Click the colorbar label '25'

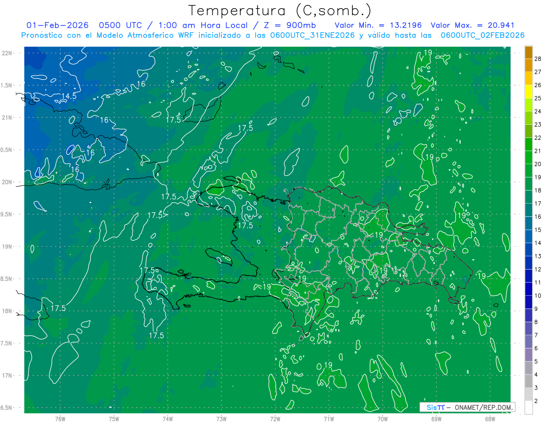[x=538, y=98]
